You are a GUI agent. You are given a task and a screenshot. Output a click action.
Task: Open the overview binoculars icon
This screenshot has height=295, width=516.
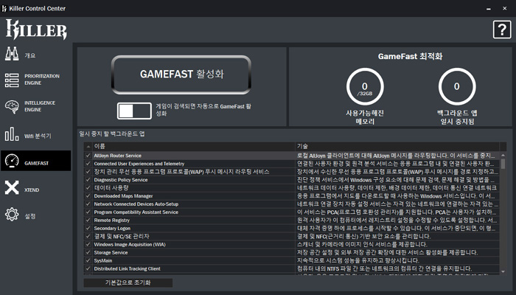tap(12, 55)
